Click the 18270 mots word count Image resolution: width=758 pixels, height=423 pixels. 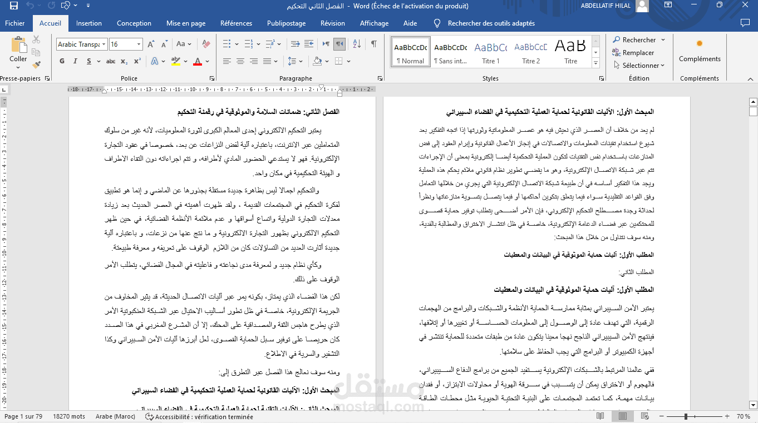click(x=69, y=416)
